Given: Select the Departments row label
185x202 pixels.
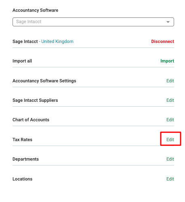Looking at the screenshot, I should [25, 159].
